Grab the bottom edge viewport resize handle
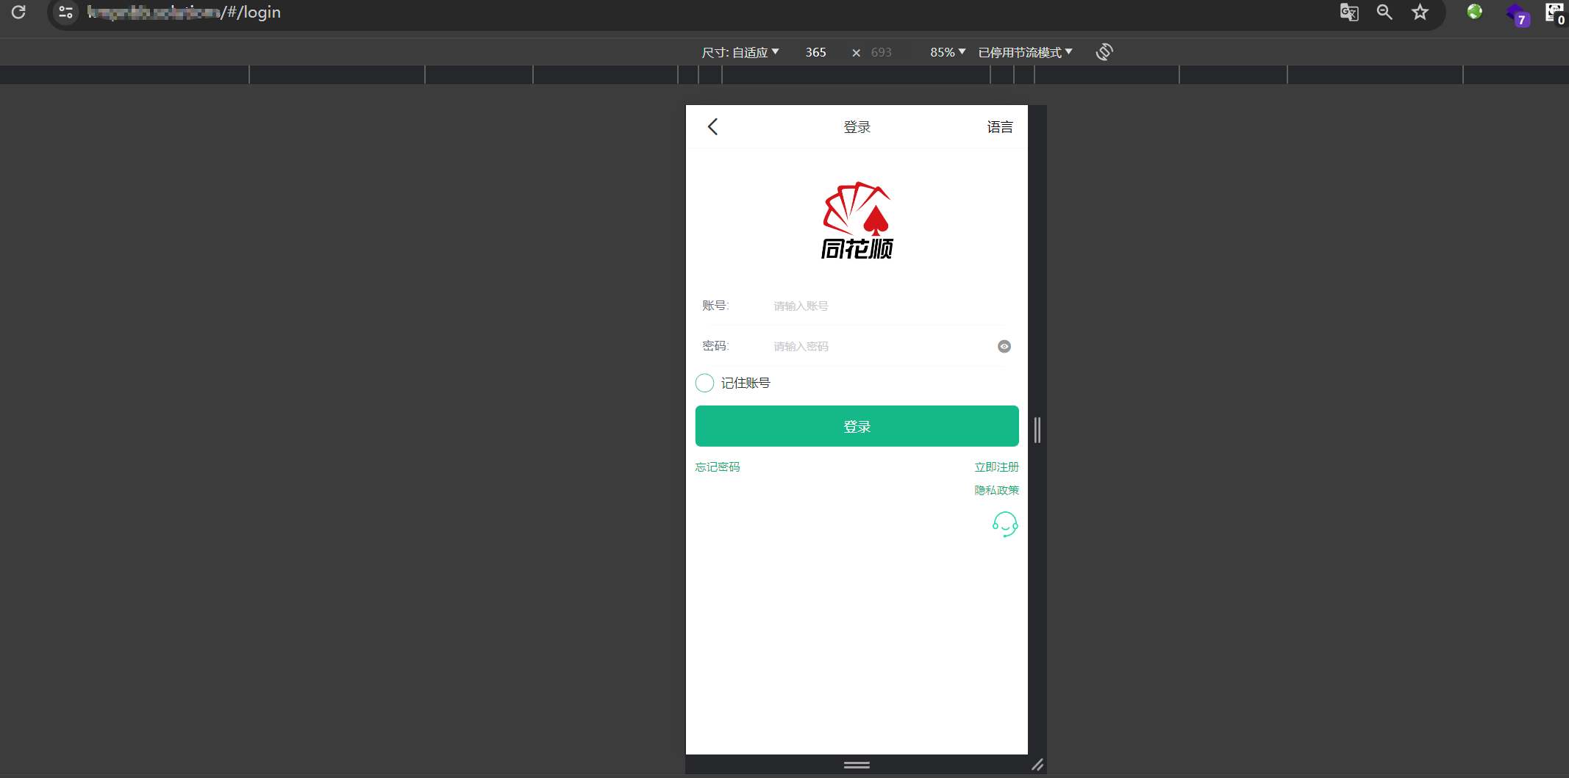 point(857,765)
